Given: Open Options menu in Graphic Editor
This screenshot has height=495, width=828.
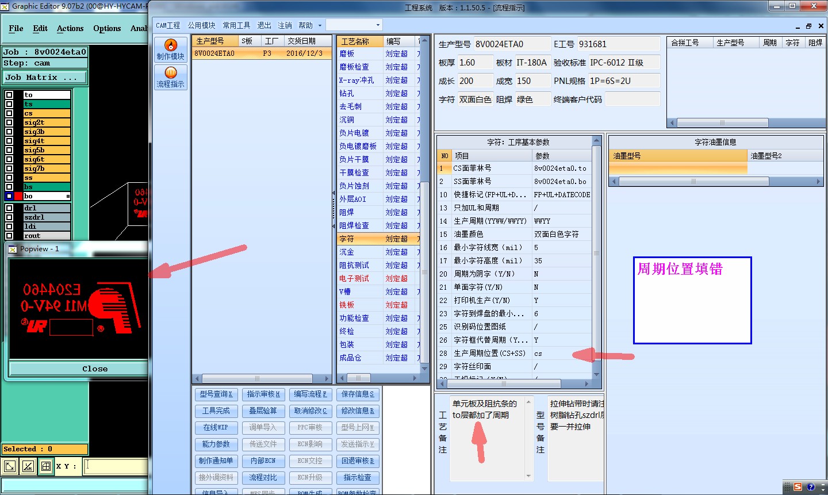Looking at the screenshot, I should pyautogui.click(x=107, y=28).
